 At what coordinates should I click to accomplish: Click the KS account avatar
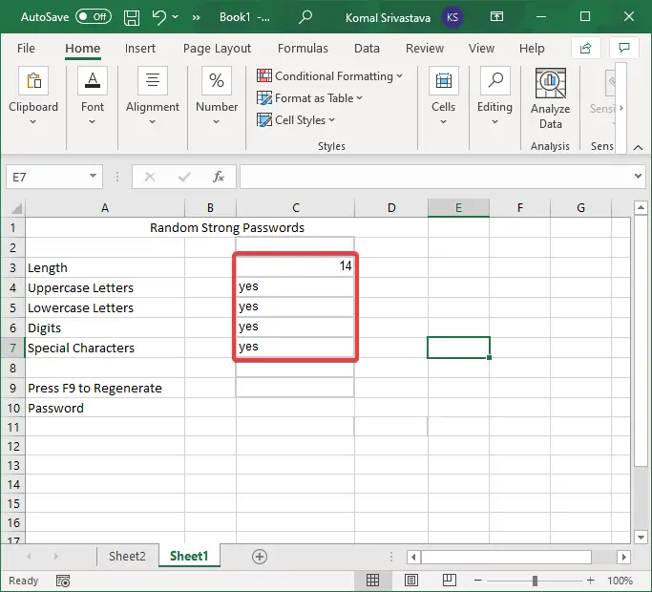click(452, 17)
